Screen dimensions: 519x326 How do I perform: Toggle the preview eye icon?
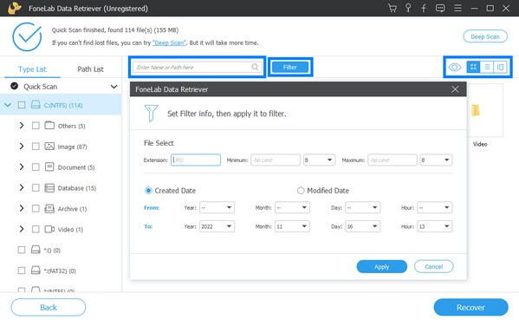[x=455, y=68]
